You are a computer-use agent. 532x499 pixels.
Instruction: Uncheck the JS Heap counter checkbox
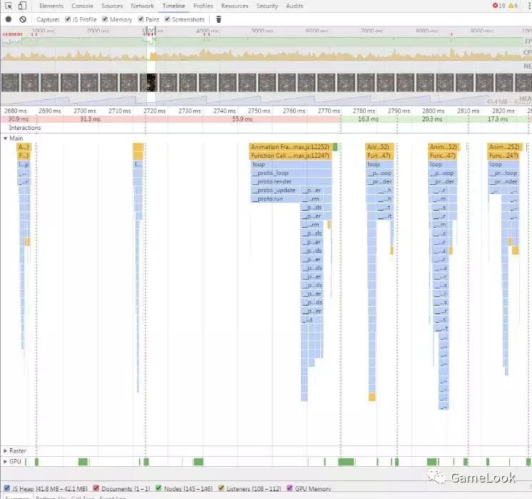[7, 488]
